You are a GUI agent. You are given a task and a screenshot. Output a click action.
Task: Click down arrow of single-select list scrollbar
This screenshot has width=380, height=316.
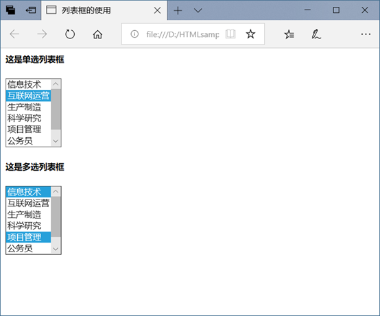click(x=56, y=141)
